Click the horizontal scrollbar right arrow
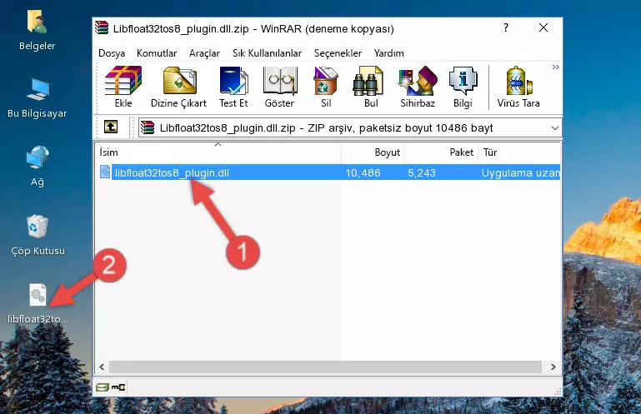The height and width of the screenshot is (414, 641). pyautogui.click(x=553, y=367)
